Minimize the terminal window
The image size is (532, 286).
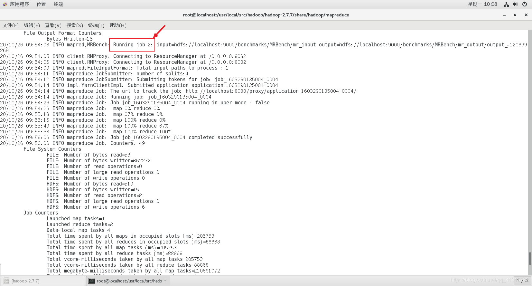pyautogui.click(x=504, y=15)
